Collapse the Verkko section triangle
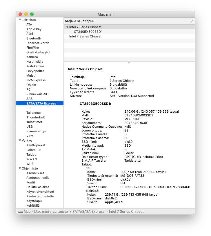The image size is (211, 236). 20,140
